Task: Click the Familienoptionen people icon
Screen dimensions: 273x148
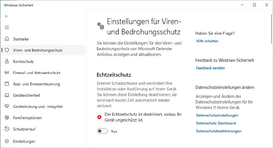Action: click(x=7, y=118)
